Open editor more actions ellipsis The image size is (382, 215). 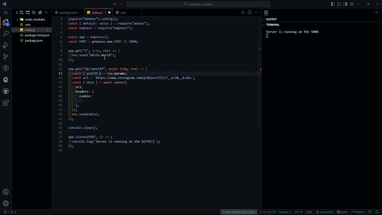[256, 13]
